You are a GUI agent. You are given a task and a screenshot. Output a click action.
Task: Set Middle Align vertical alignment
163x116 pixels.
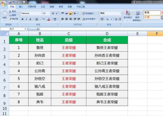coord(66,13)
